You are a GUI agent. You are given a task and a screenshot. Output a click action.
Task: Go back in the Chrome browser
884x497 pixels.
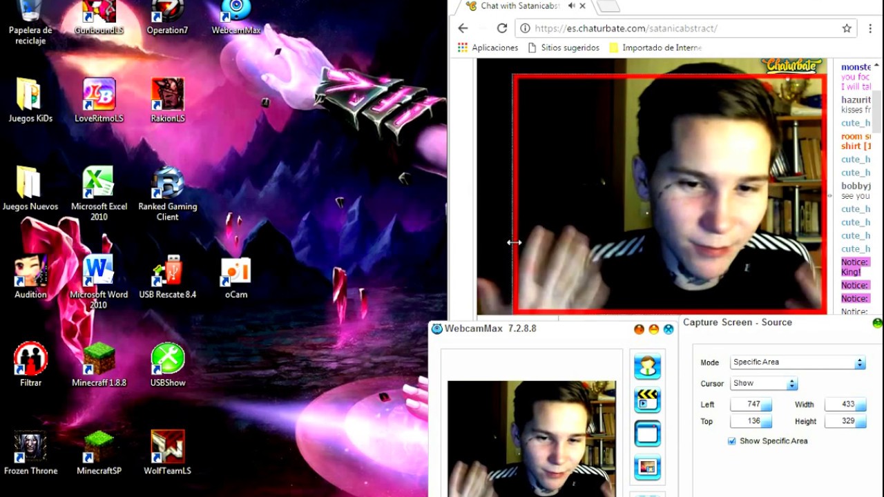point(463,28)
